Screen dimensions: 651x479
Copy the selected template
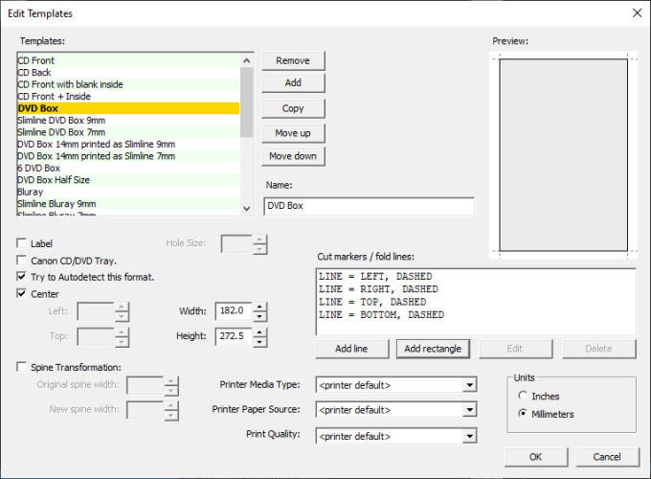(293, 108)
